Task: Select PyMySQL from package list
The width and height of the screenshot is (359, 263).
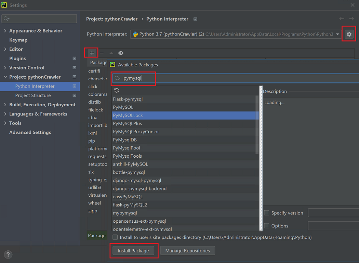Action: [123, 107]
